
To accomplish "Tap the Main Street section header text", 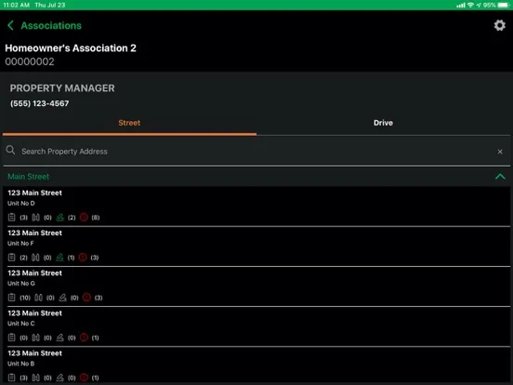I will point(29,177).
